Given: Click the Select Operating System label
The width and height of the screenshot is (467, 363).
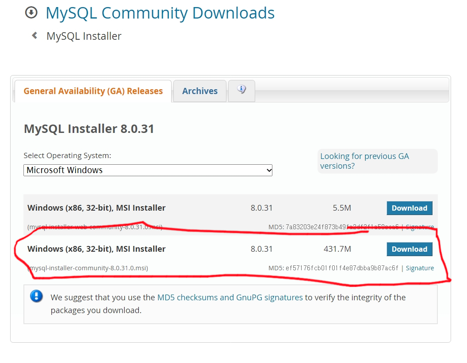Looking at the screenshot, I should click(67, 155).
